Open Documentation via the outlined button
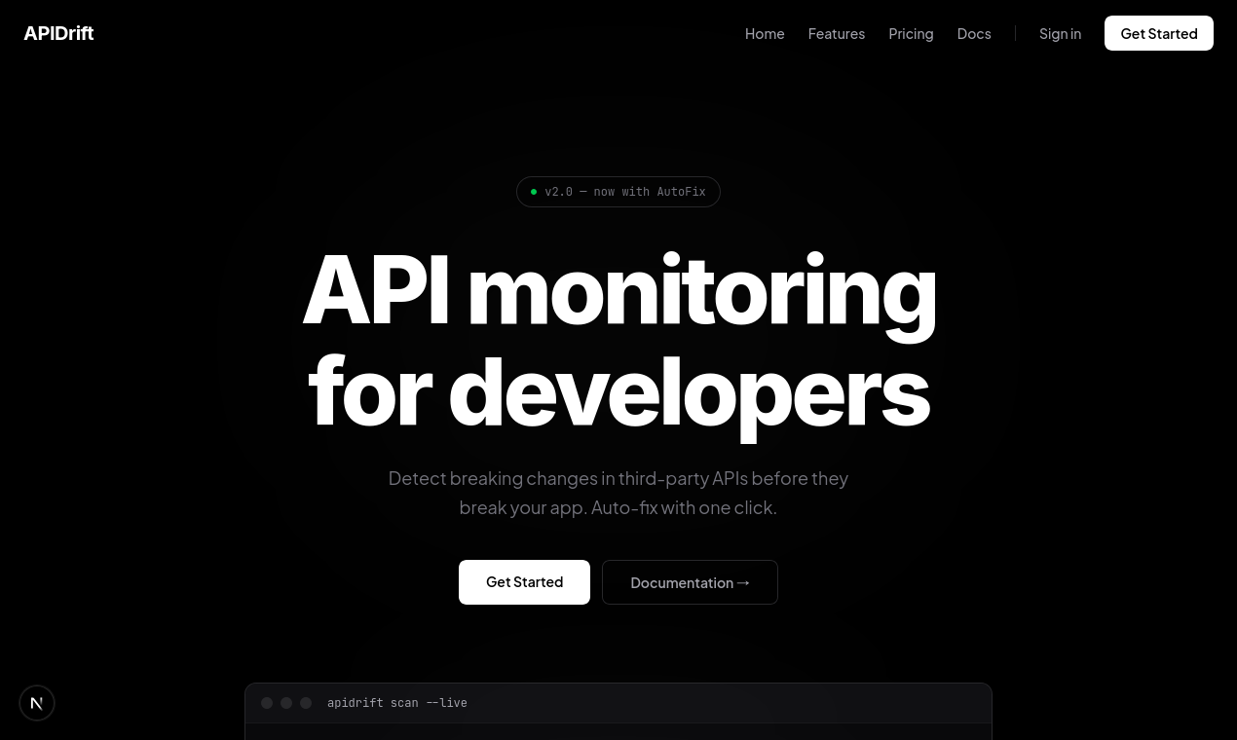 (x=690, y=581)
